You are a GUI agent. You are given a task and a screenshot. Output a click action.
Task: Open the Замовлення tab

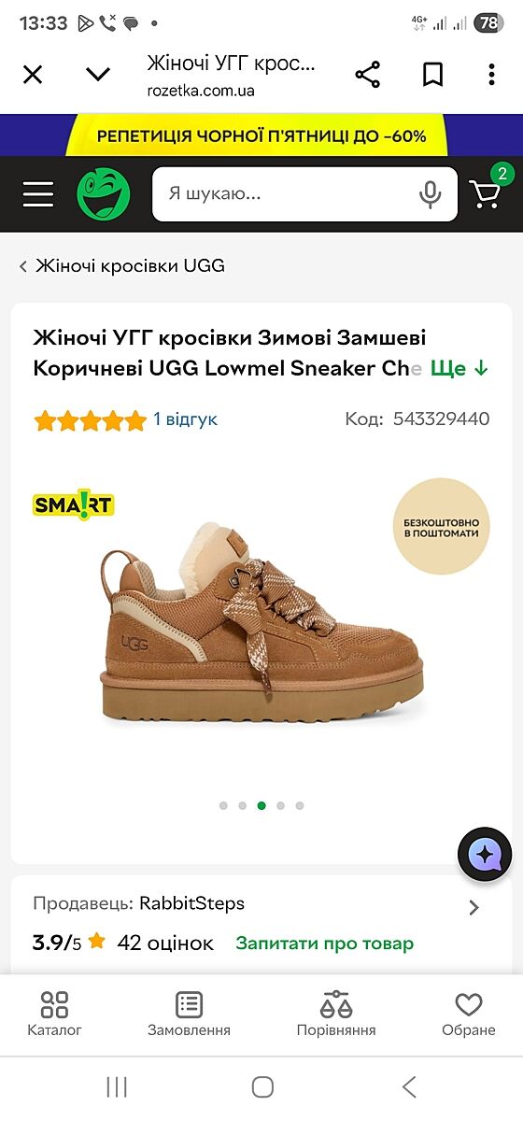[x=189, y=1015]
